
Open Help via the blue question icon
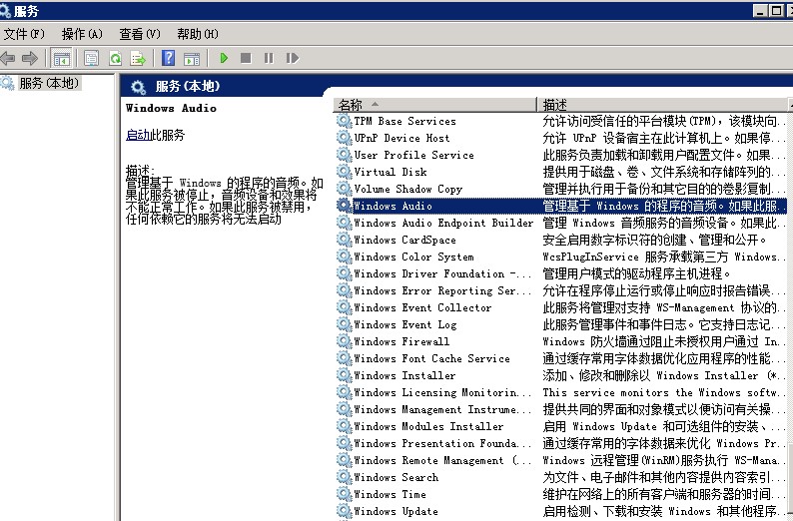[168, 58]
